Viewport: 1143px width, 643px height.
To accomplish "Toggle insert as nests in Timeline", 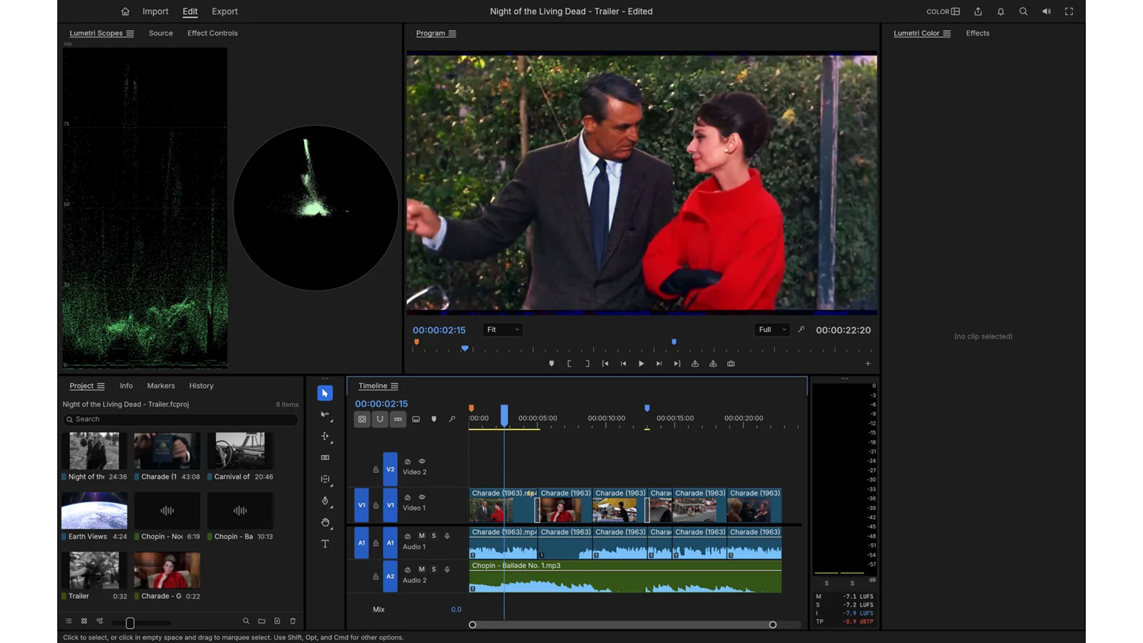I will pyautogui.click(x=362, y=419).
